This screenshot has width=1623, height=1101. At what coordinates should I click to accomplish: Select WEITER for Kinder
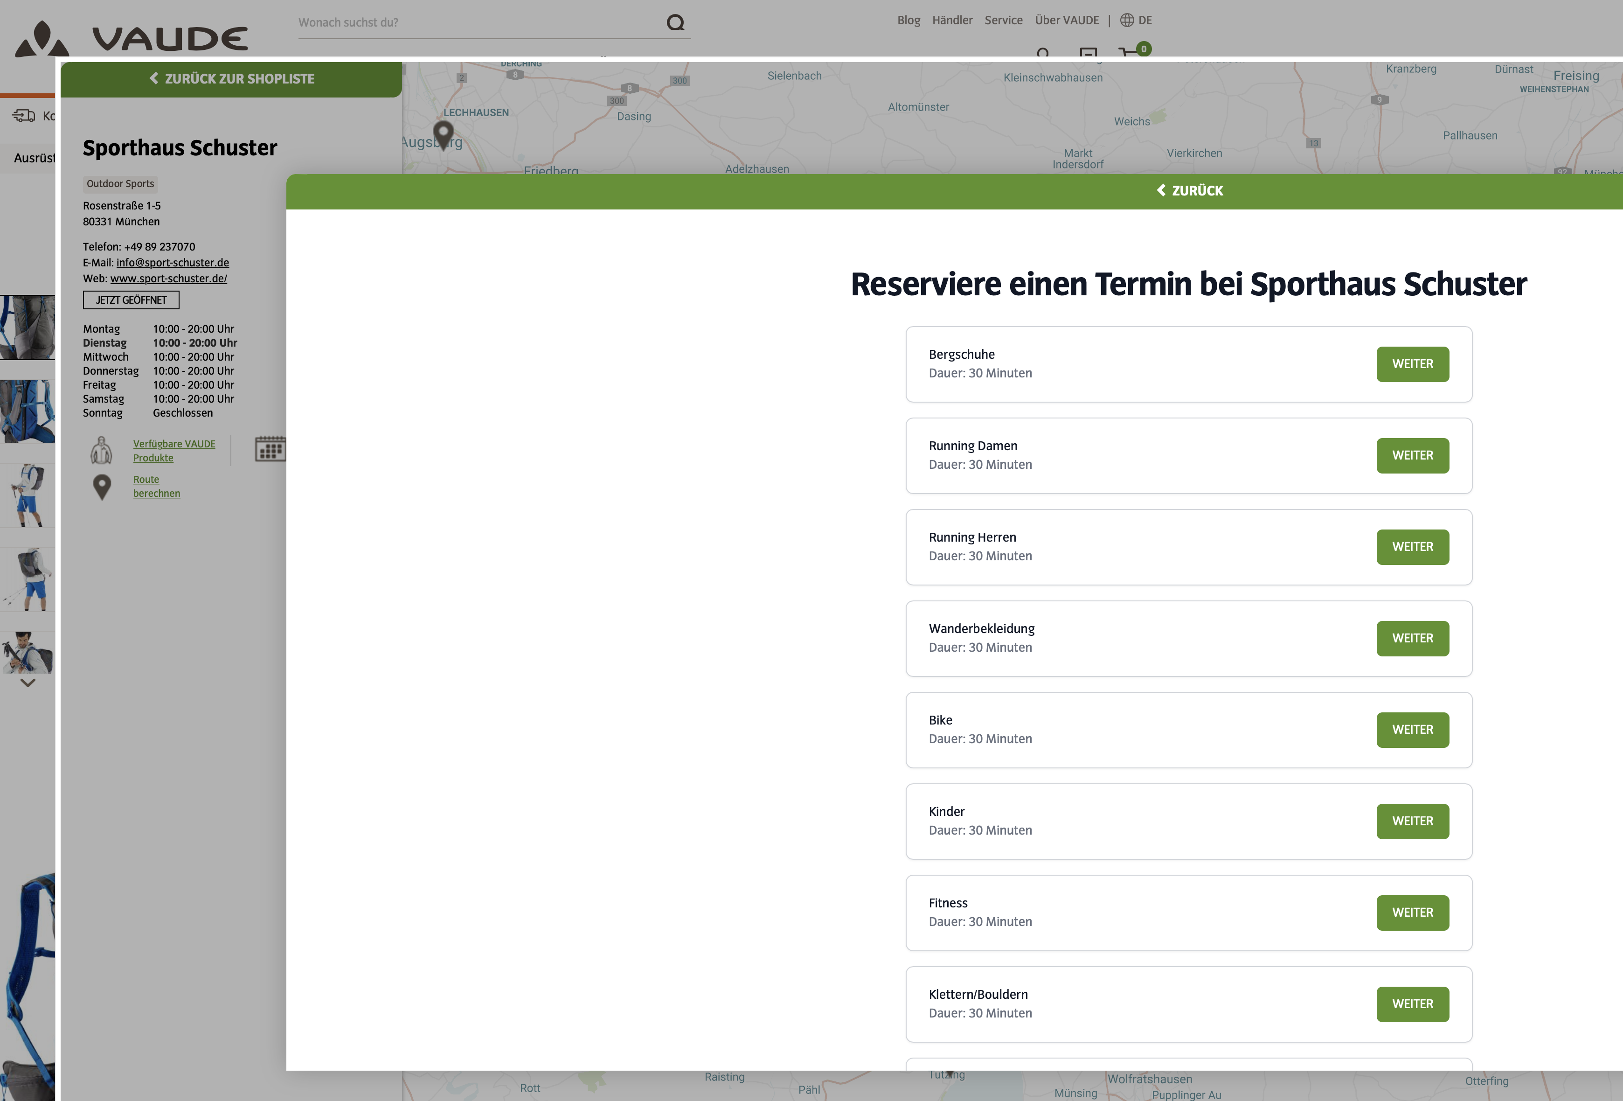click(1412, 822)
